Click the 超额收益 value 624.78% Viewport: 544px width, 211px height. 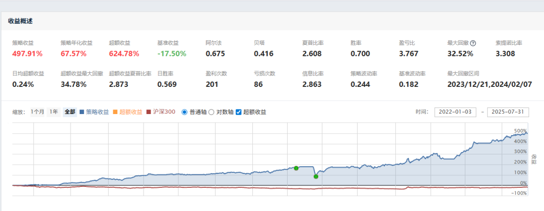pyautogui.click(x=124, y=54)
